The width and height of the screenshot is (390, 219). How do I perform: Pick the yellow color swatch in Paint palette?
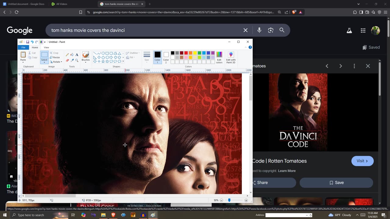195,53
